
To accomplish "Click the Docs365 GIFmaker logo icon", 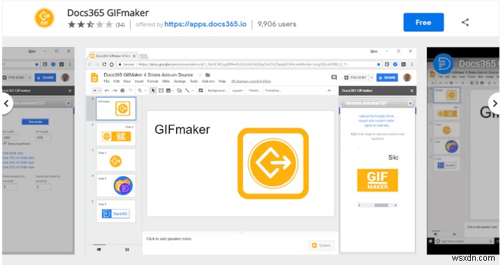I will 44,18.
